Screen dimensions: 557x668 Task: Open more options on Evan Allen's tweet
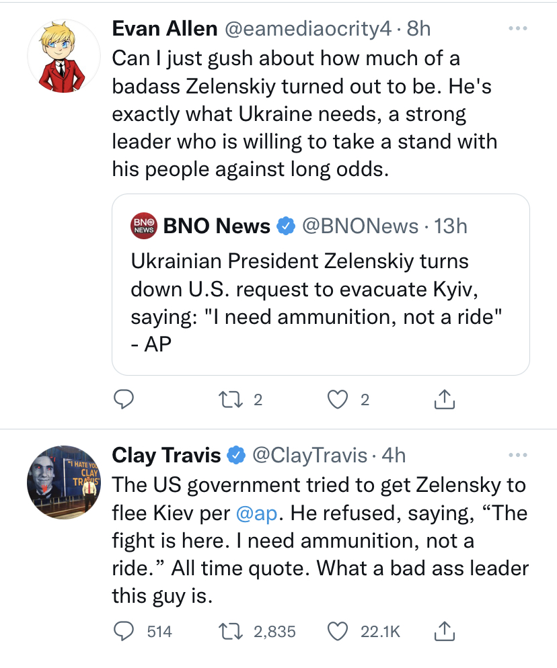click(517, 28)
